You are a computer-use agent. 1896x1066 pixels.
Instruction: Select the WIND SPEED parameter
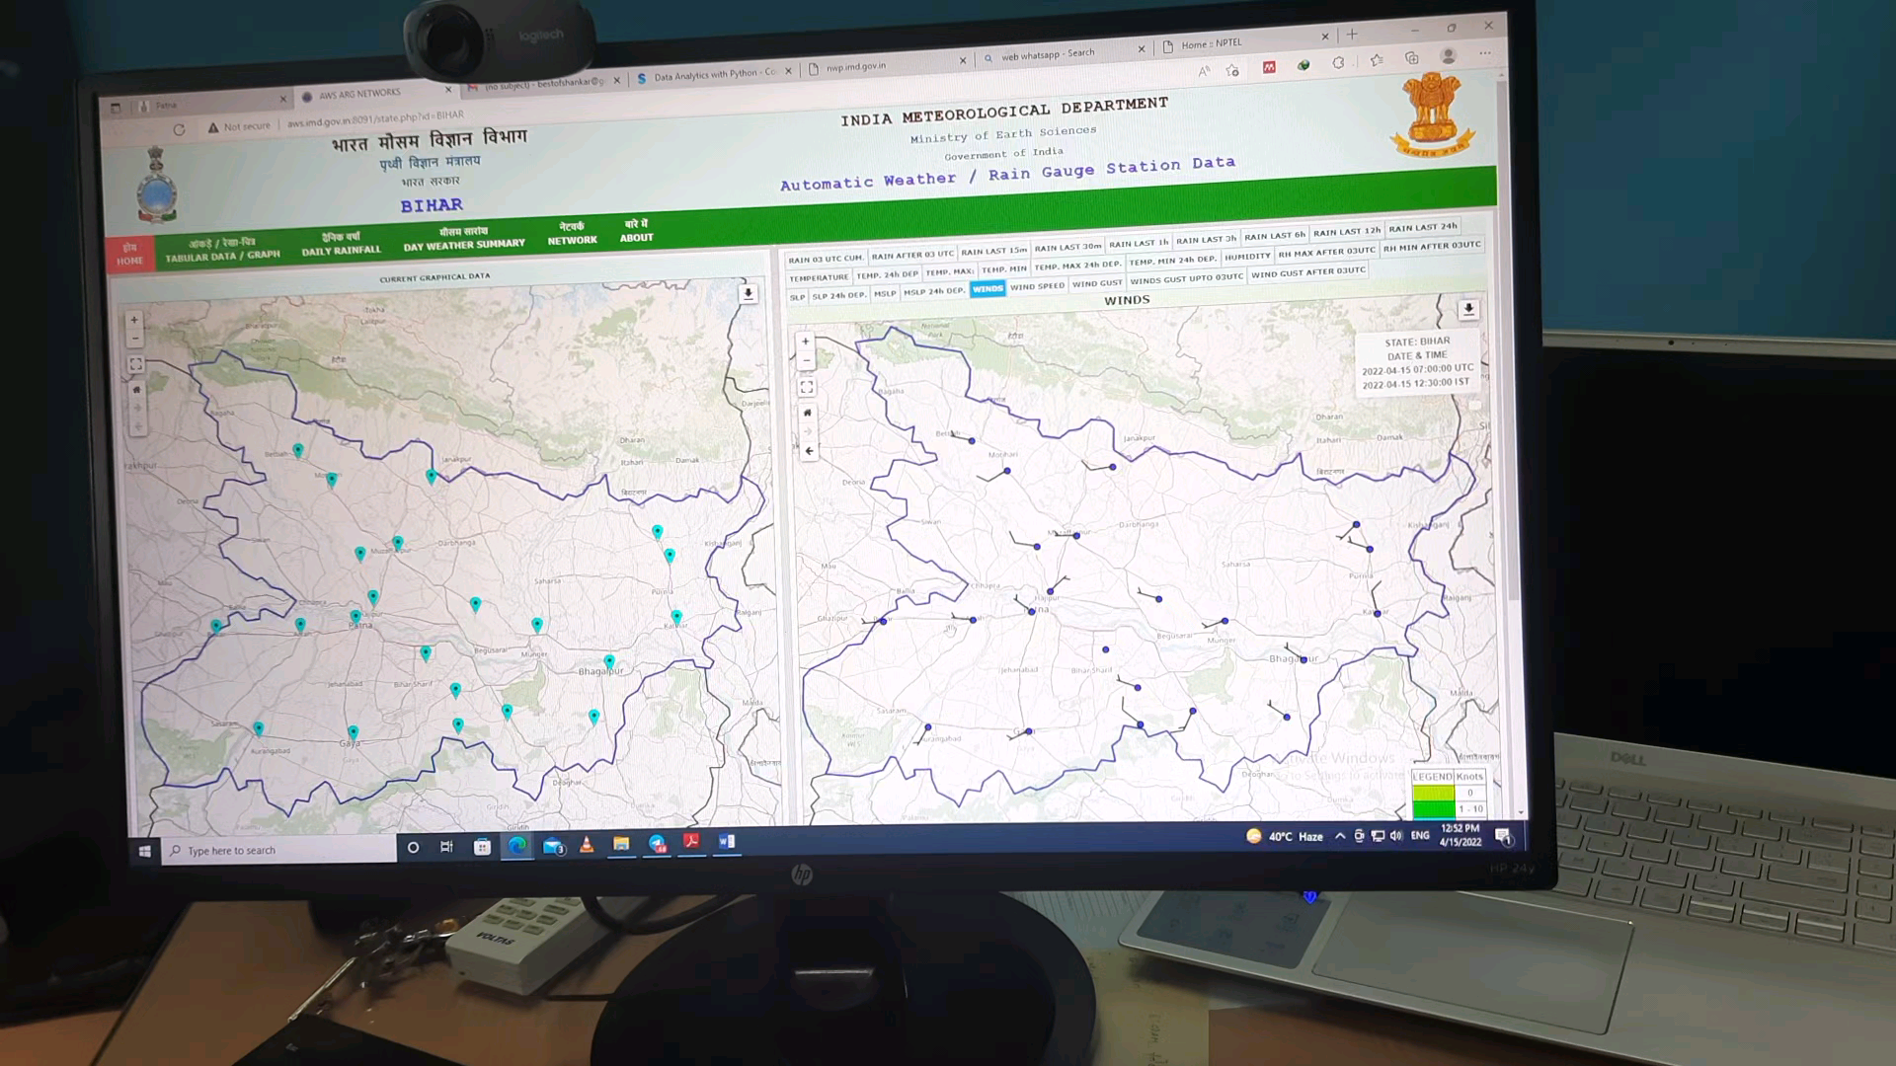pyautogui.click(x=1037, y=286)
